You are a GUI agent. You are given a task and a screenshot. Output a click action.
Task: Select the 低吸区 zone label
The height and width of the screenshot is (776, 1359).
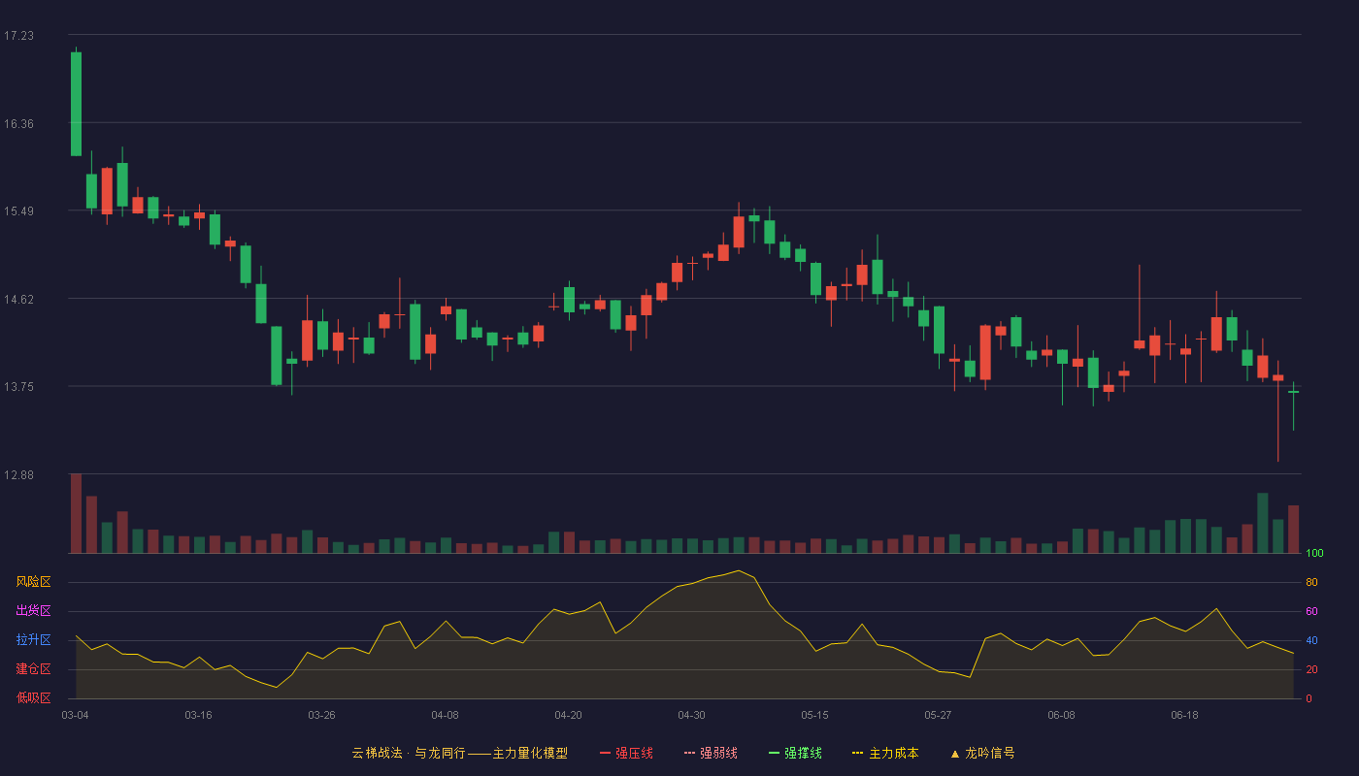coord(33,697)
